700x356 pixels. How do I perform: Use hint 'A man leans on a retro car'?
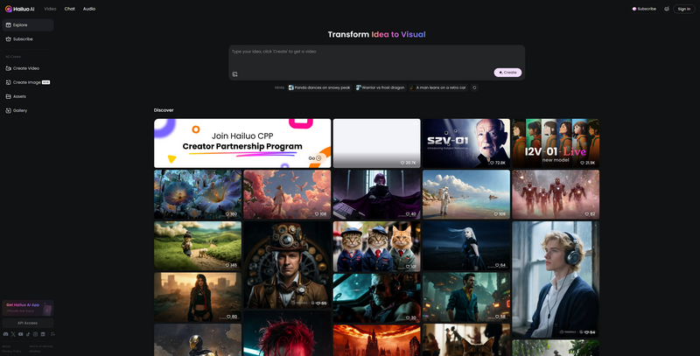click(438, 87)
